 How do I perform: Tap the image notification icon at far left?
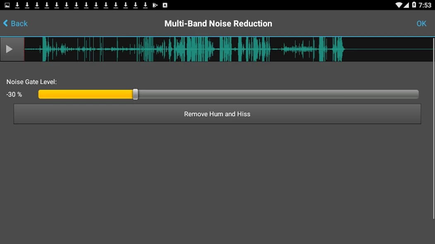pos(6,5)
